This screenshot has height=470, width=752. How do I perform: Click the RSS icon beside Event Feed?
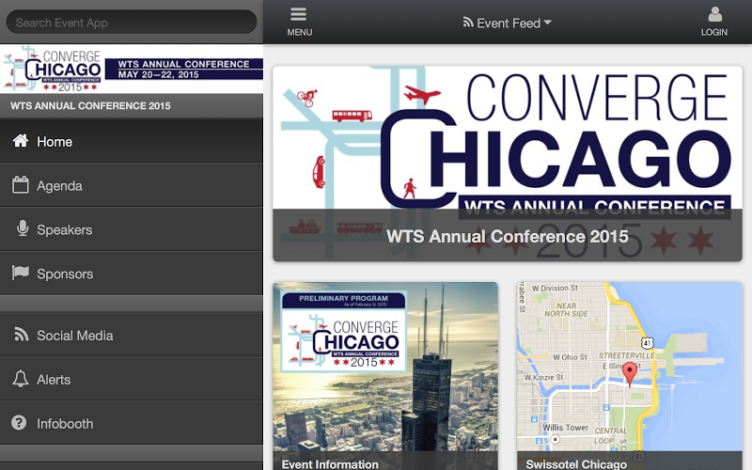point(467,22)
